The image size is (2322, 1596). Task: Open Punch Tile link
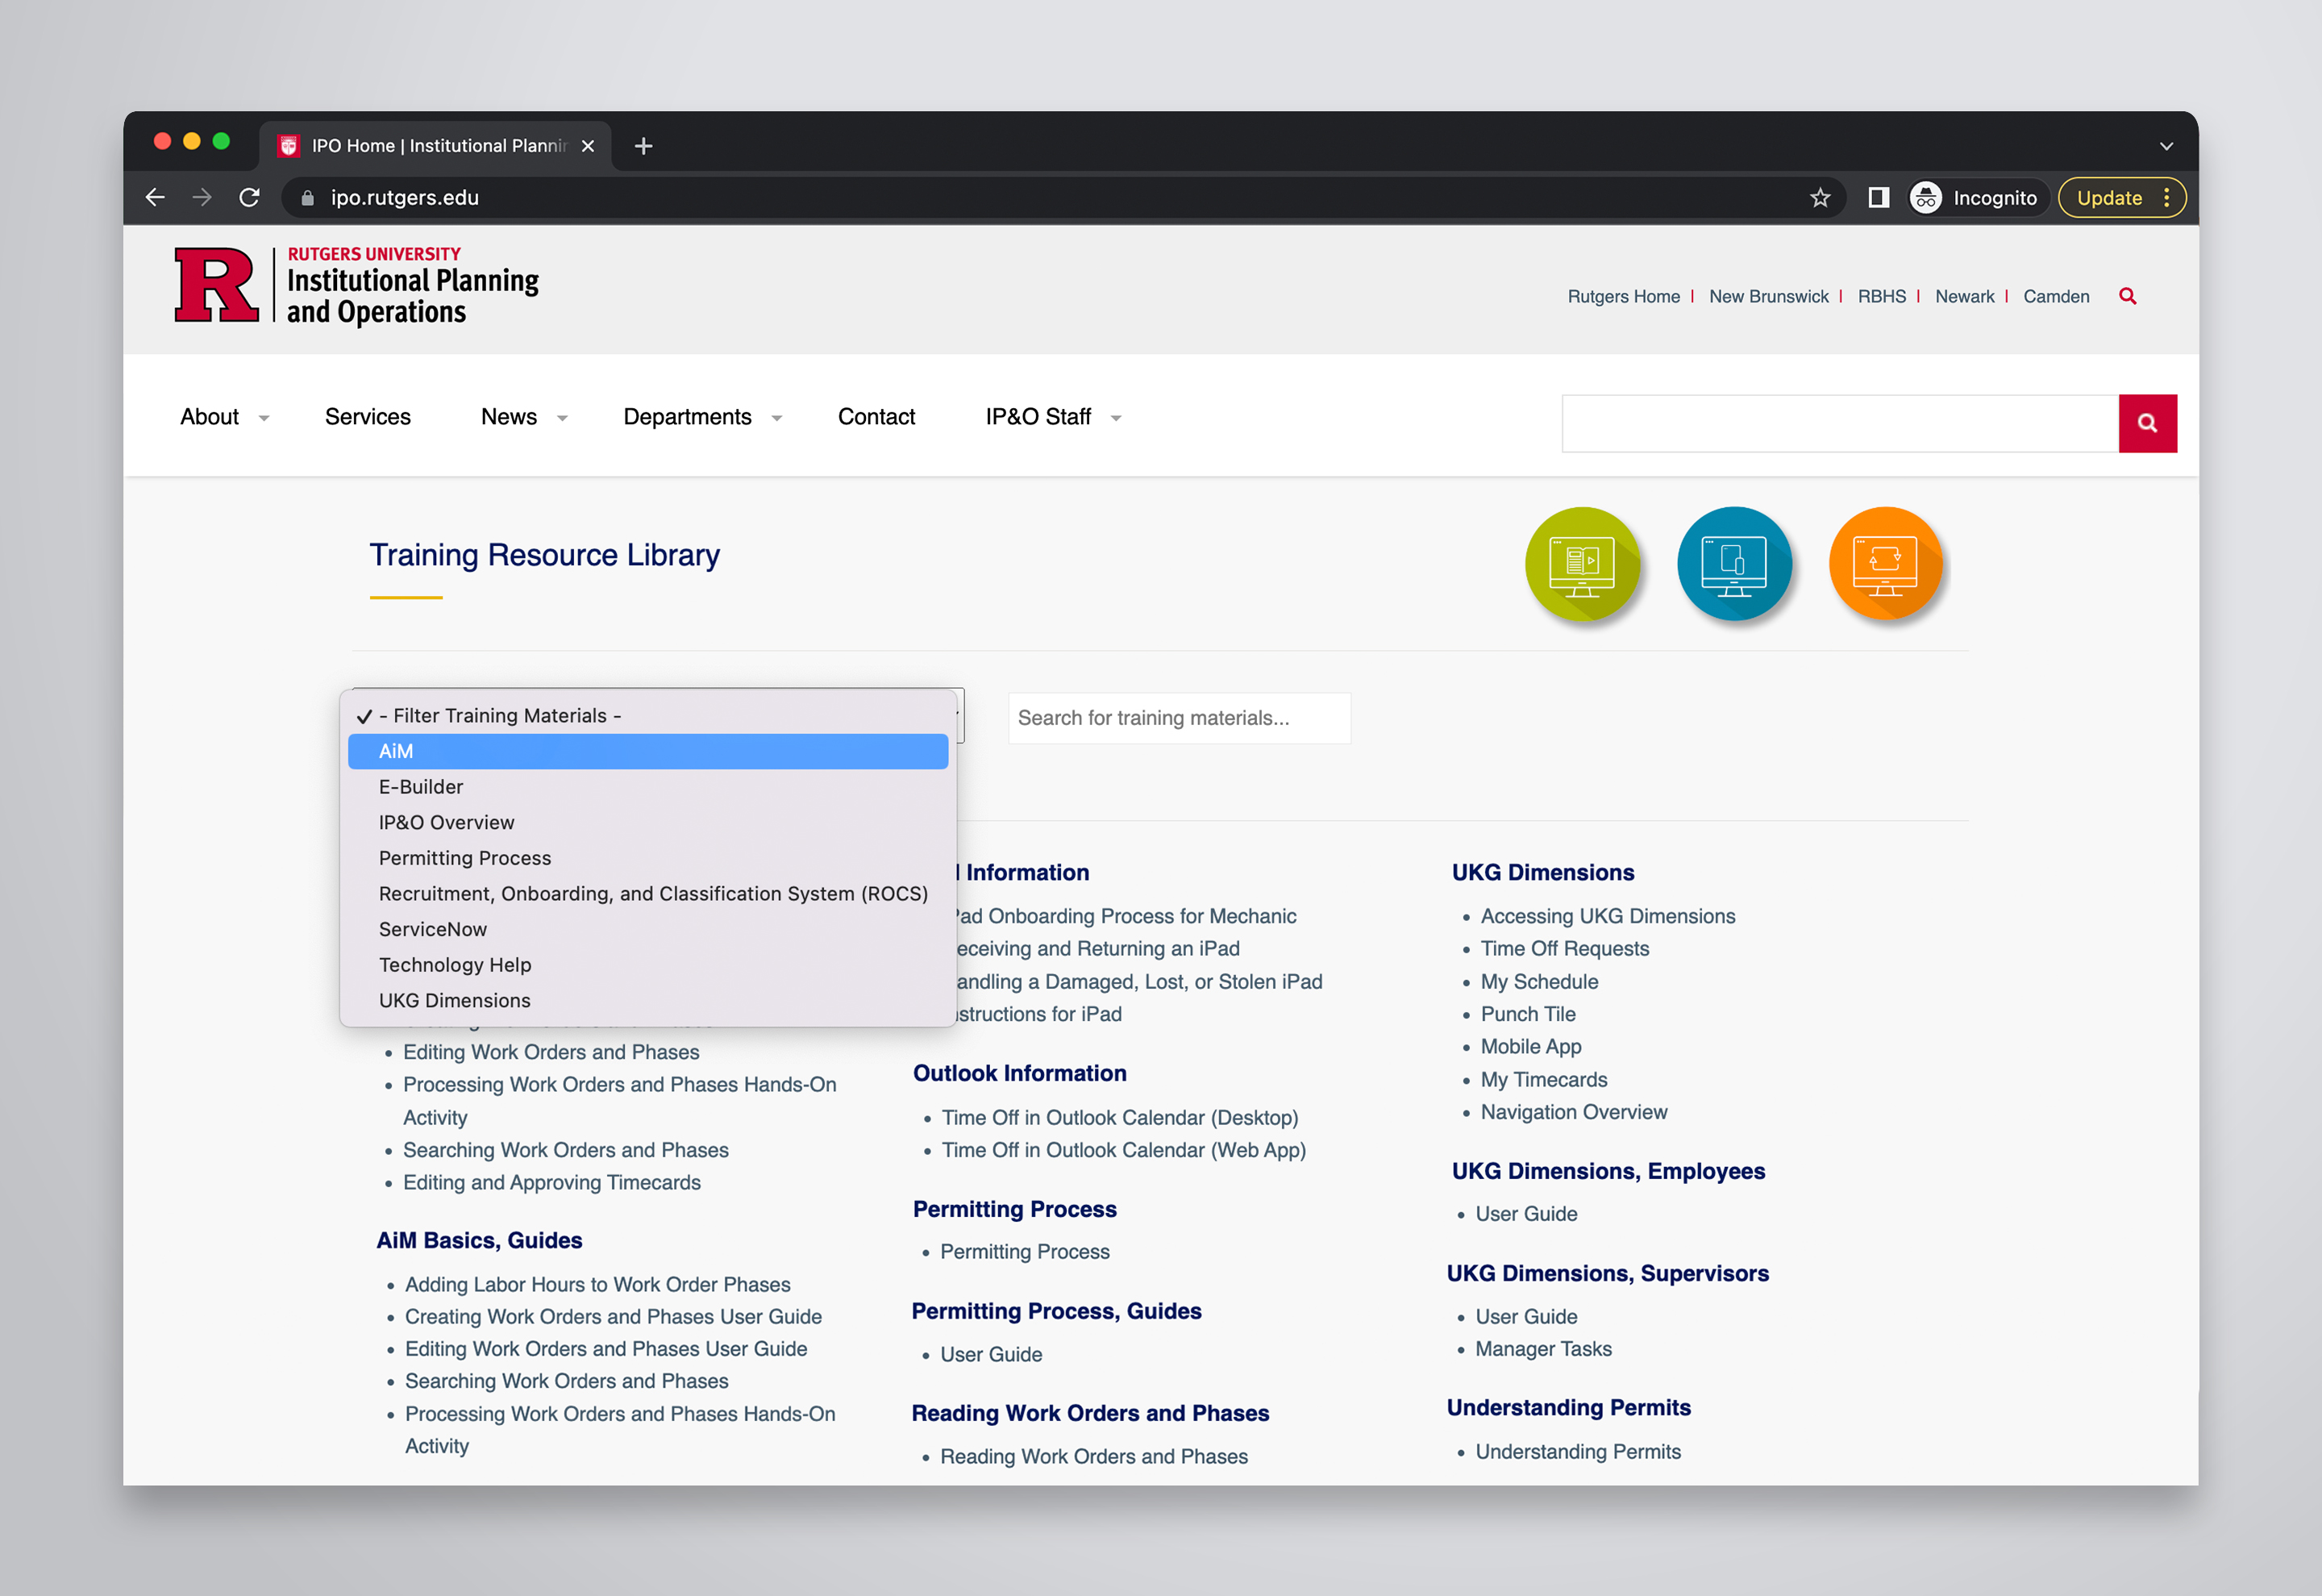1527,1014
